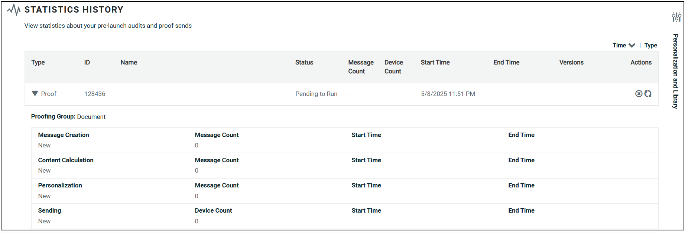This screenshot has height=233, width=688.
Task: Click the Start Time column header in the table
Action: pos(435,63)
